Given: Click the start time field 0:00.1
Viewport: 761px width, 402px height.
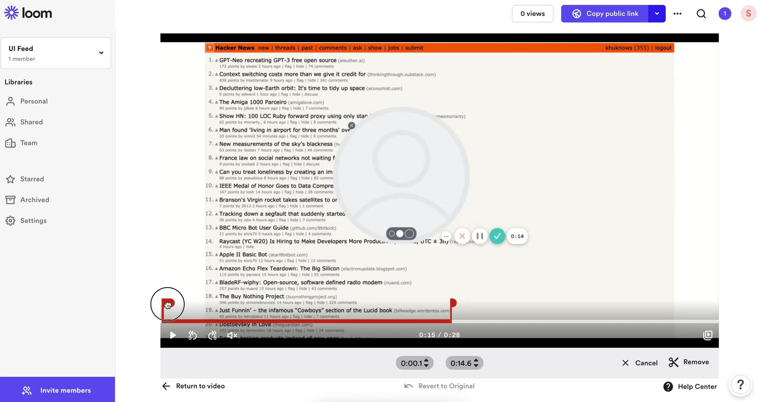Looking at the screenshot, I should point(411,363).
